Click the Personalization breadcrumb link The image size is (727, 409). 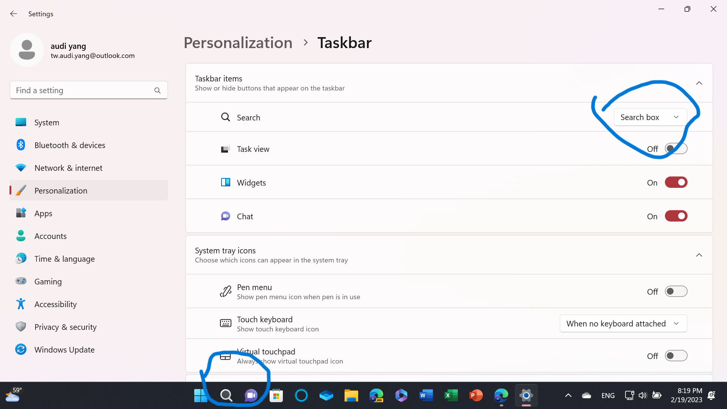tap(238, 42)
